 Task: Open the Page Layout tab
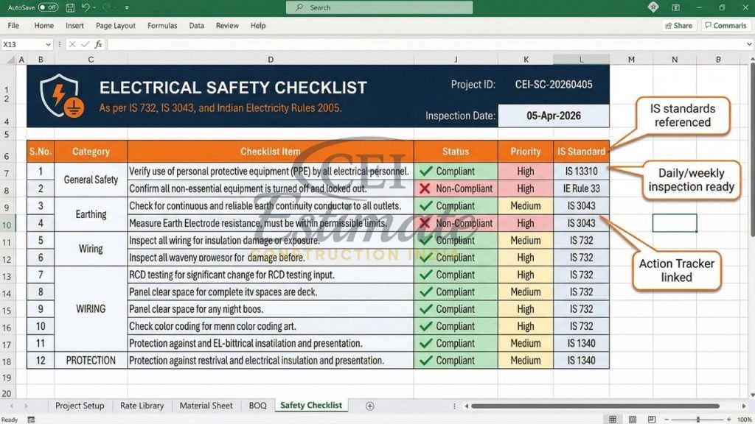coord(116,26)
